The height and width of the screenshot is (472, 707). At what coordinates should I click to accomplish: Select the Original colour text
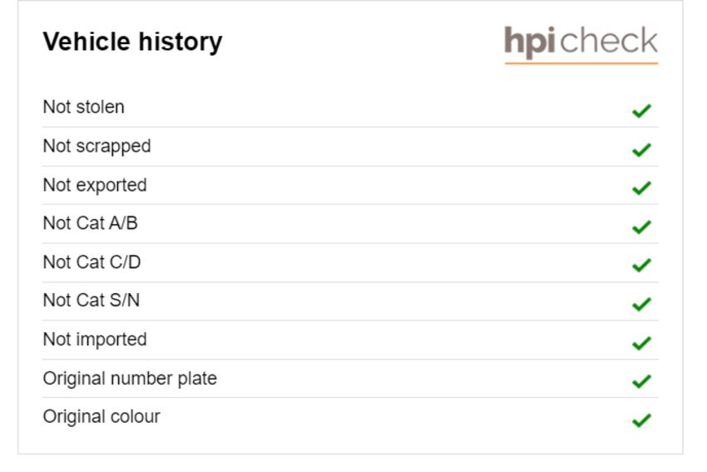click(x=101, y=417)
